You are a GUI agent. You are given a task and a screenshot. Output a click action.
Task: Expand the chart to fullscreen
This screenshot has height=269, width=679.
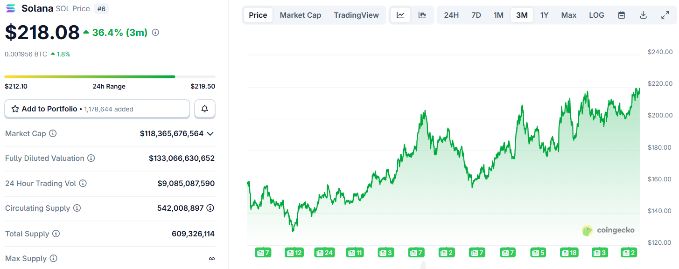pos(665,14)
